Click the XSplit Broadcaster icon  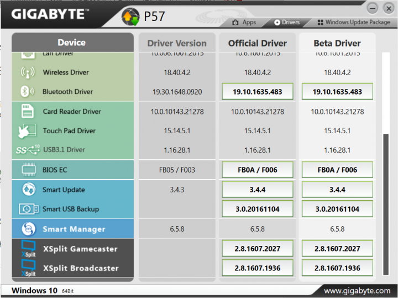(29, 268)
